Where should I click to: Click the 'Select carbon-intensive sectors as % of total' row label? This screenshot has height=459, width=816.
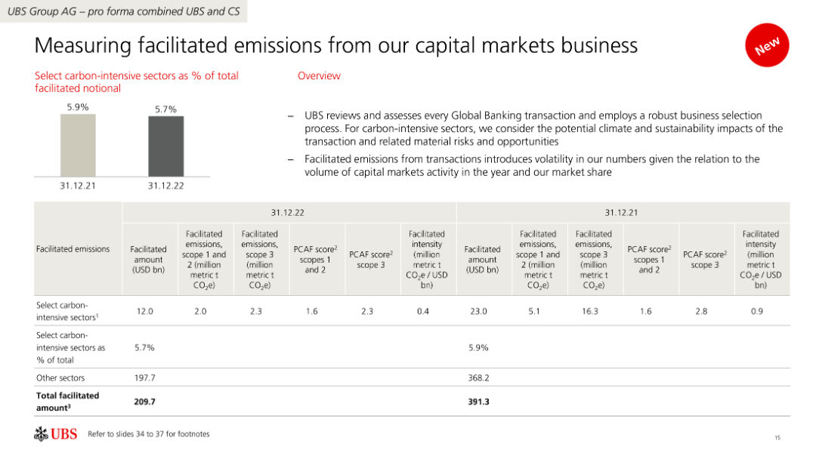pyautogui.click(x=71, y=348)
